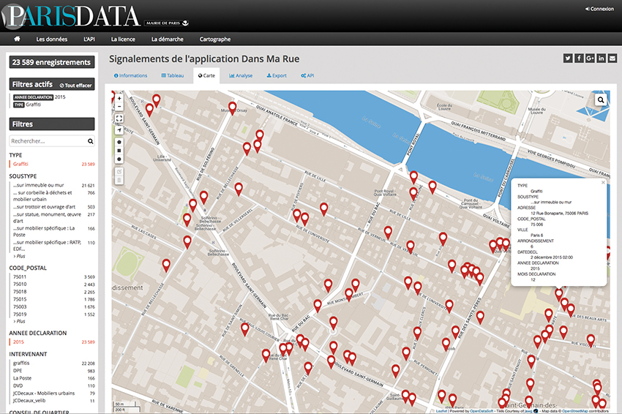Remove the ANNEE DECLARATION 2015 active filter
622x414 pixels.
[40, 97]
